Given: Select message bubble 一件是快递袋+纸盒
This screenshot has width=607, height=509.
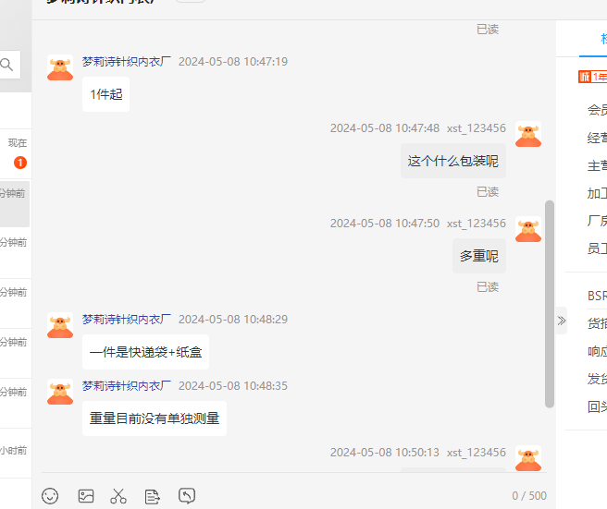Looking at the screenshot, I should [x=145, y=352].
